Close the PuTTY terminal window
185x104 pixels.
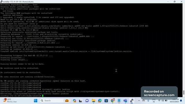pos(182,1)
